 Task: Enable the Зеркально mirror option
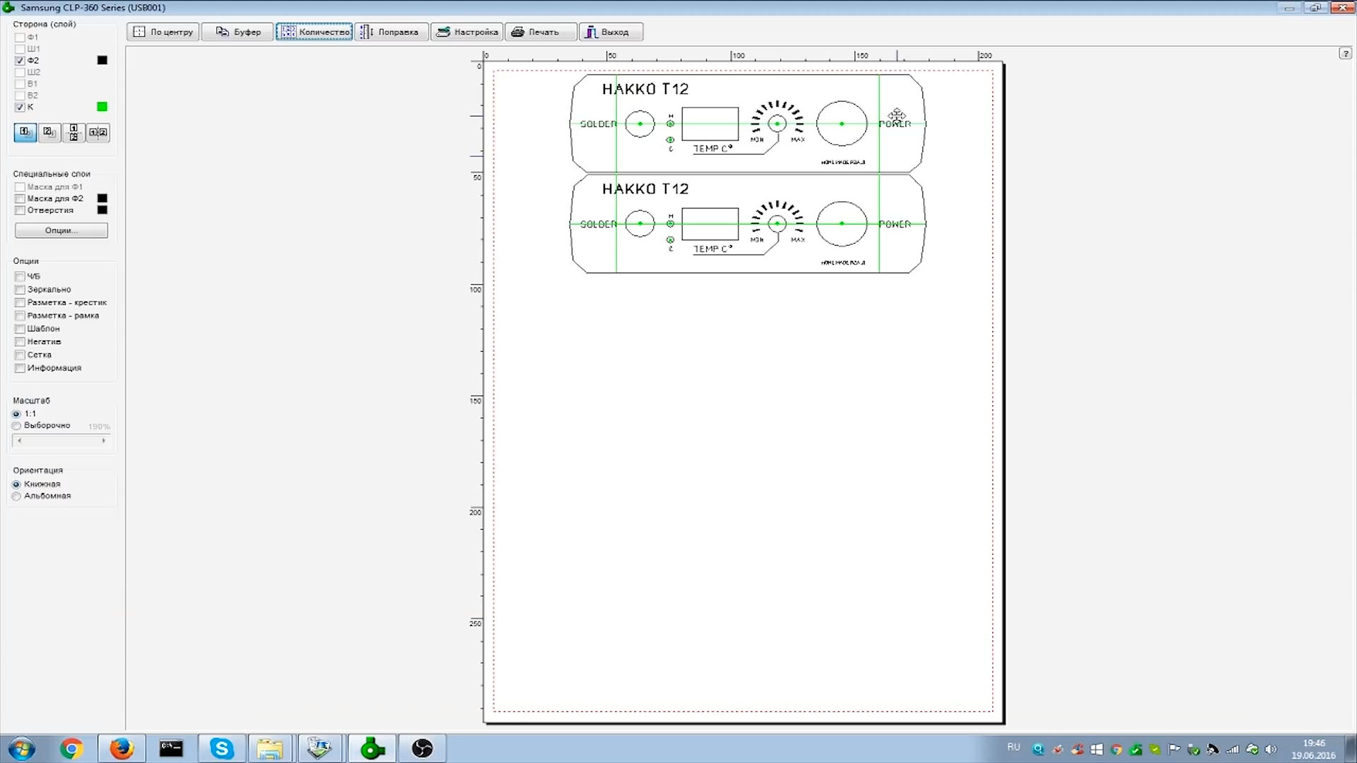tap(20, 290)
